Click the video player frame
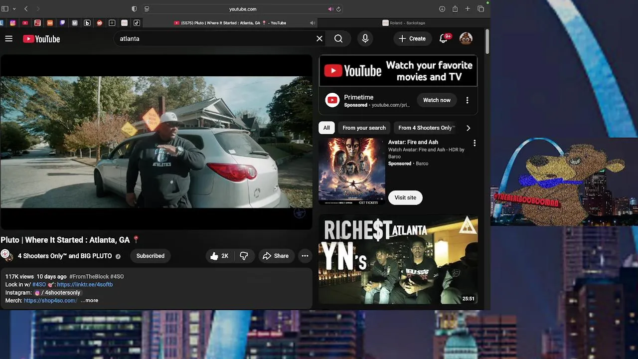 tap(157, 142)
